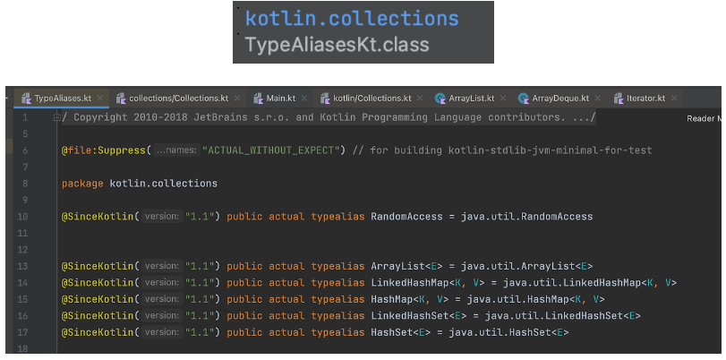Click the @file:Suppress annotation on line 6
The width and height of the screenshot is (726, 360).
pyautogui.click(x=103, y=150)
